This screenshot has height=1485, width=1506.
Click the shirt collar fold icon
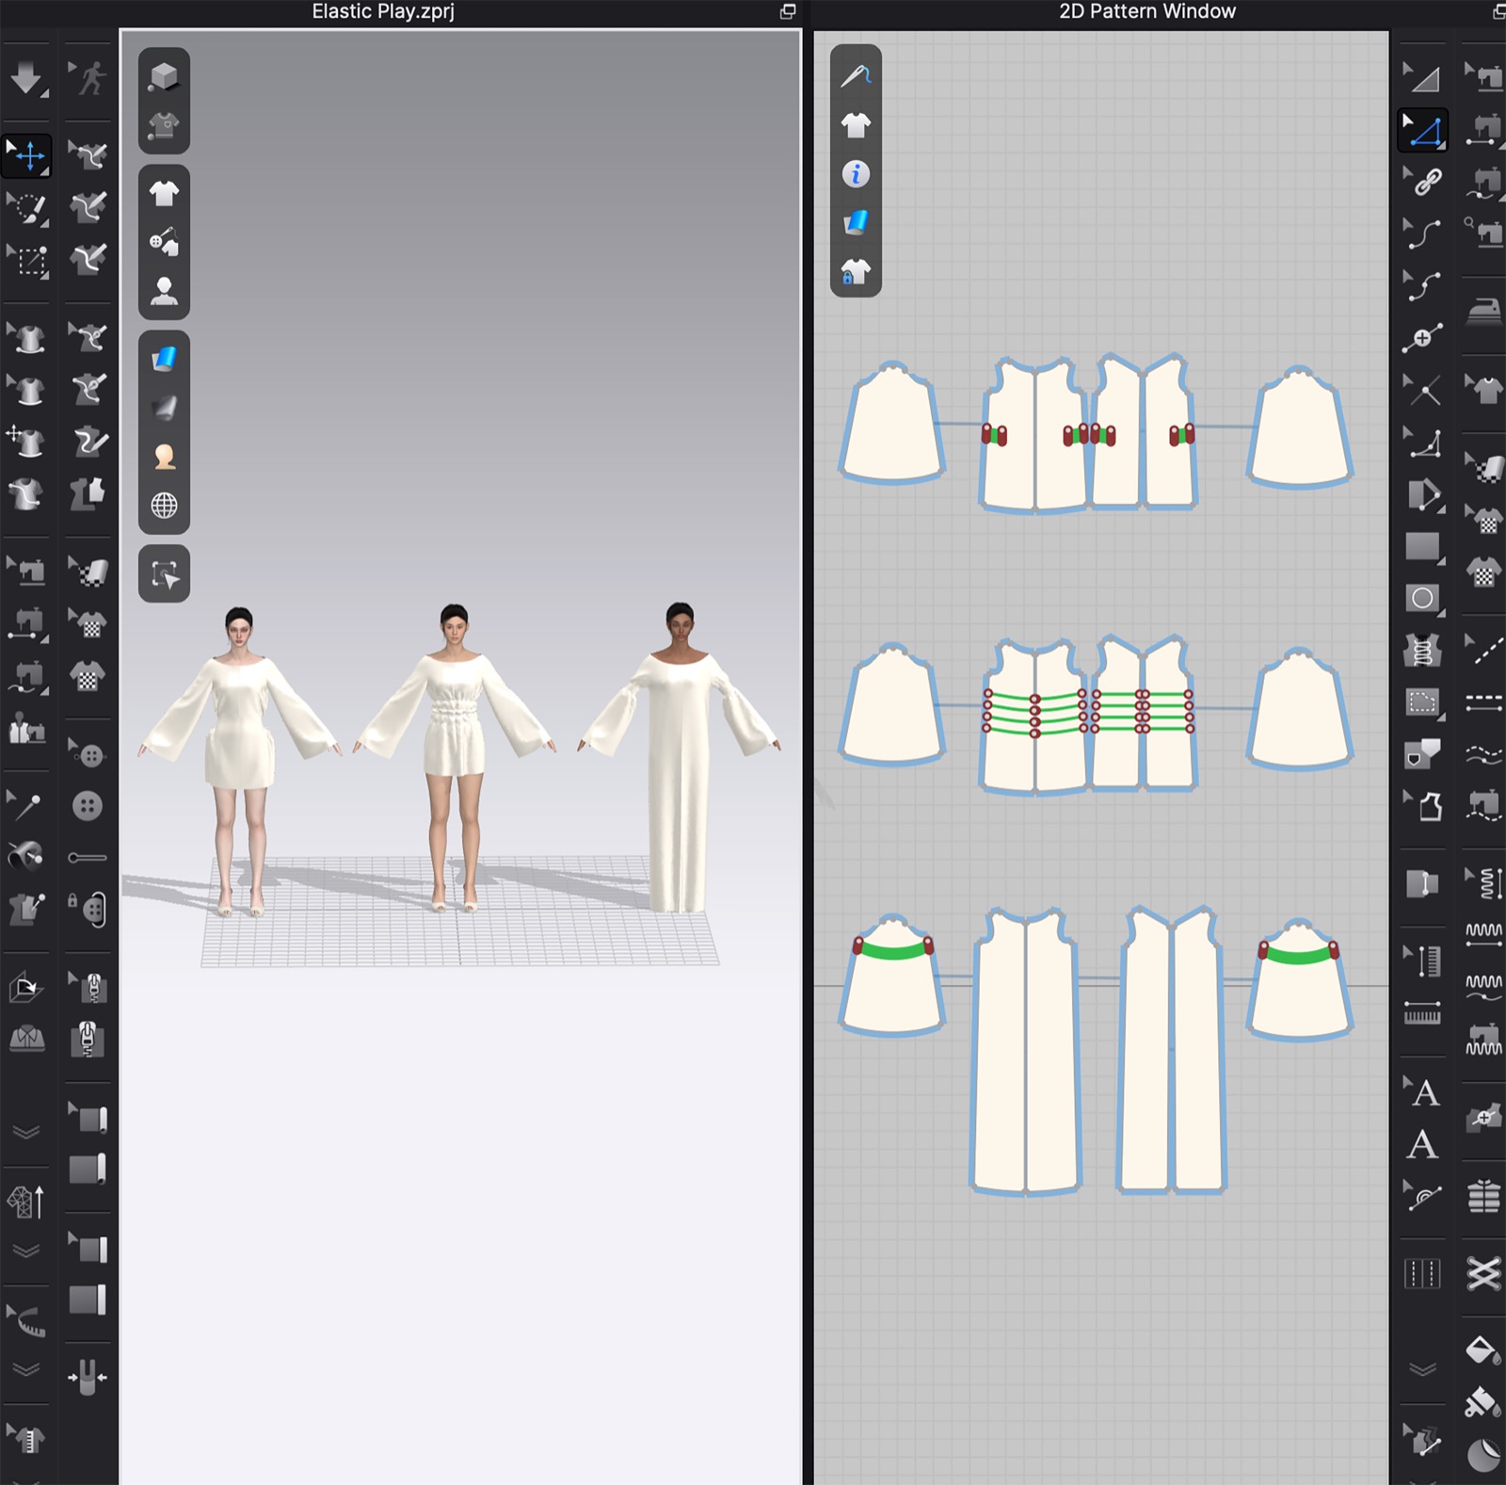point(27,1039)
